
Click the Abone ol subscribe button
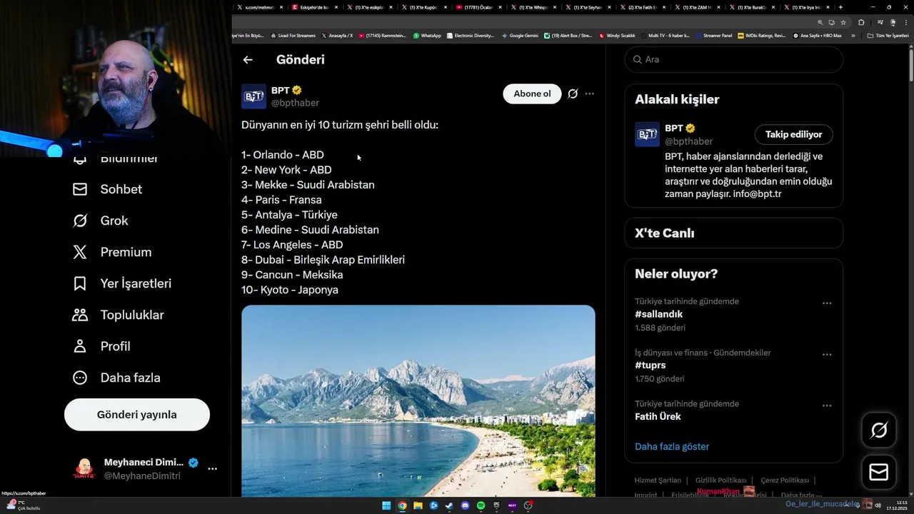pyautogui.click(x=532, y=94)
